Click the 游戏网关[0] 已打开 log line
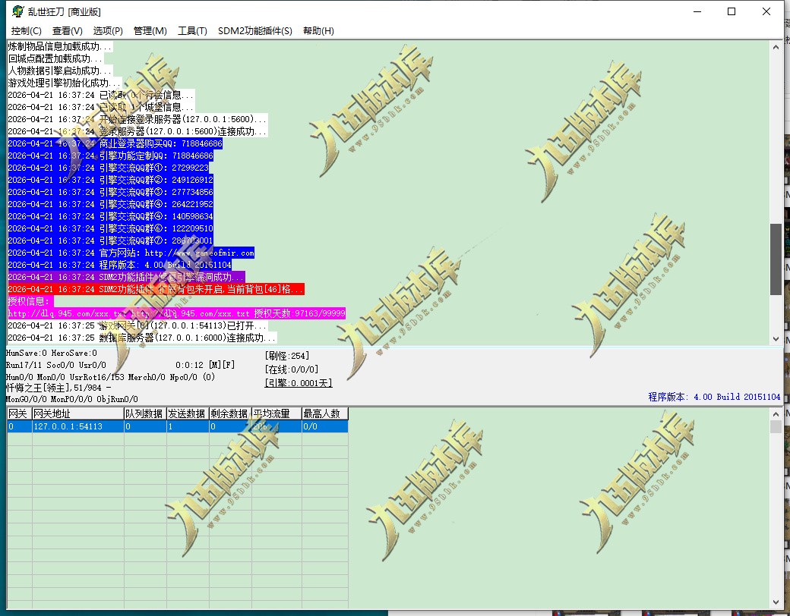Viewport: 790px width, 616px height. pos(137,325)
